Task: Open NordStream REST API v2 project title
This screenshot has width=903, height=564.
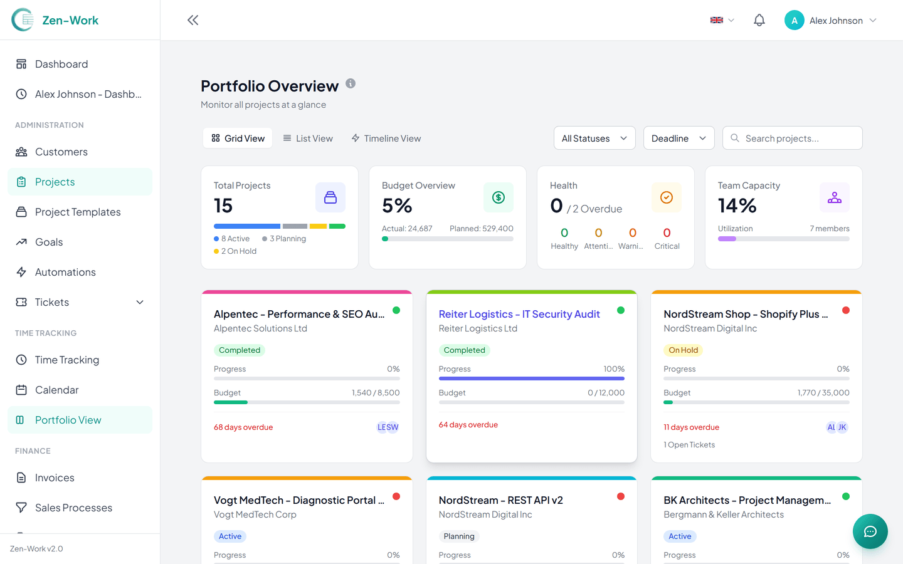Action: (501, 500)
